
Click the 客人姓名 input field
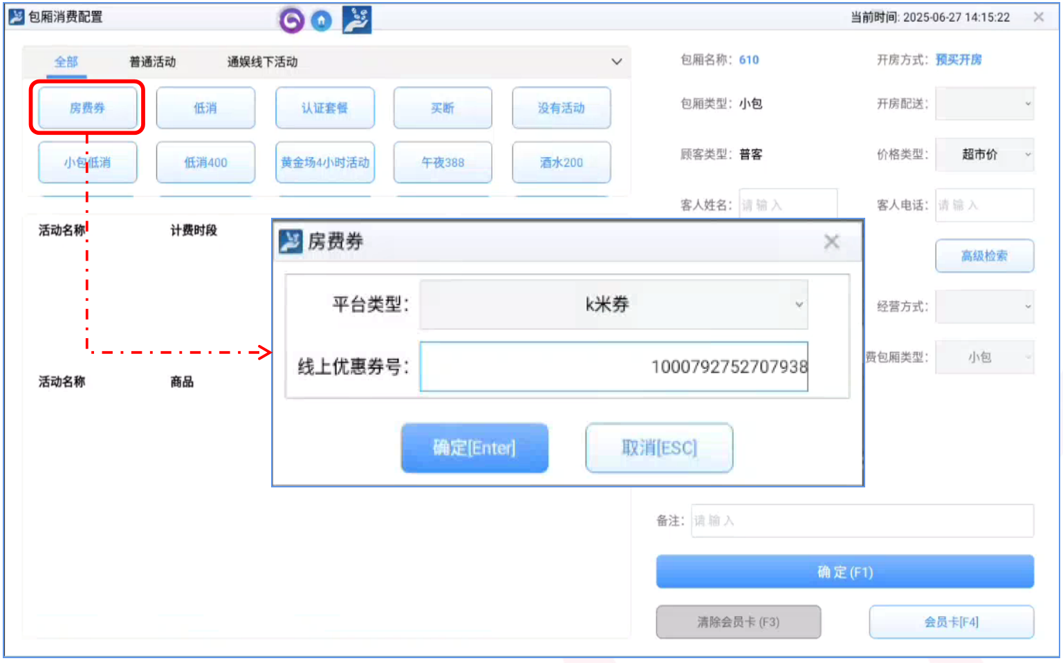click(x=788, y=205)
